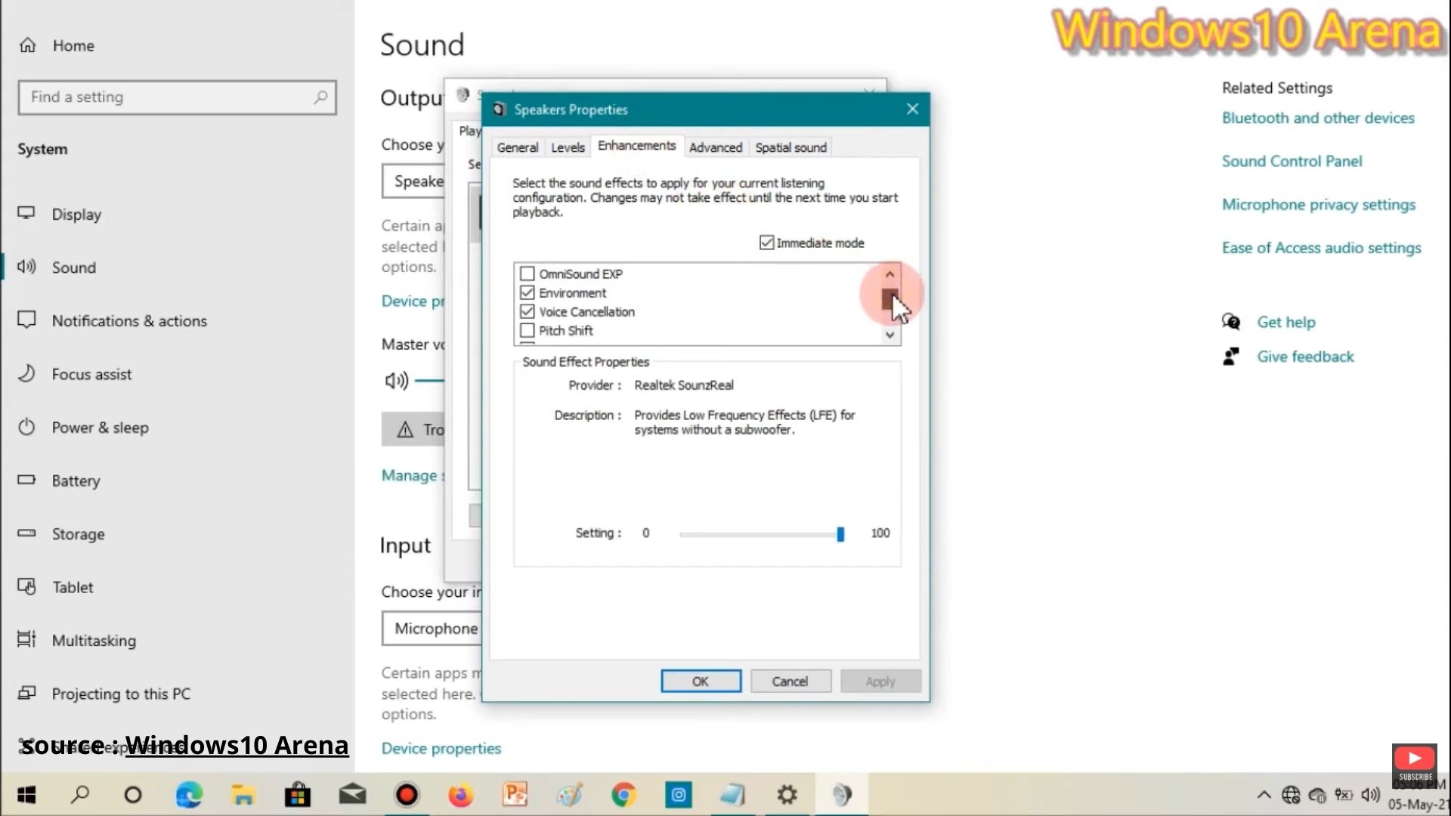The height and width of the screenshot is (816, 1451).
Task: Click the Setting slider handle
Action: (x=840, y=534)
